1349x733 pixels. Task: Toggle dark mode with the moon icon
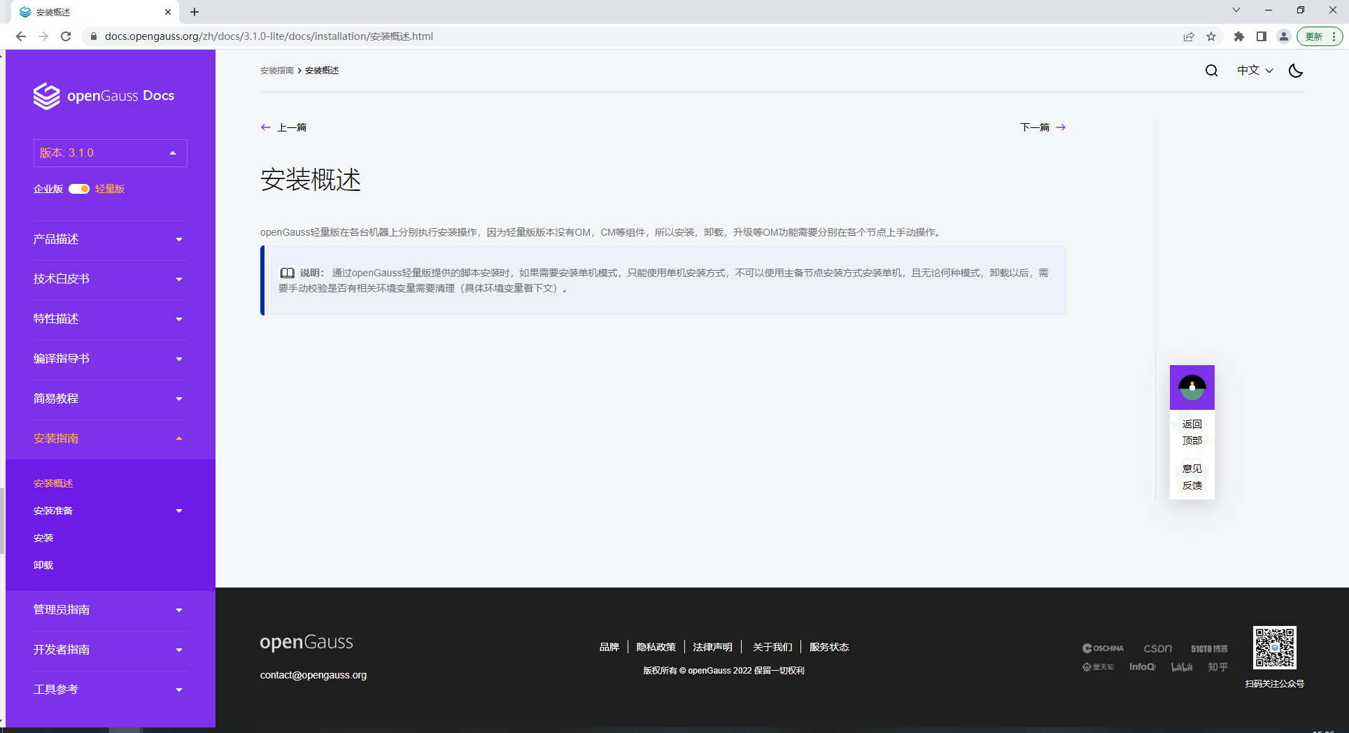pyautogui.click(x=1296, y=71)
